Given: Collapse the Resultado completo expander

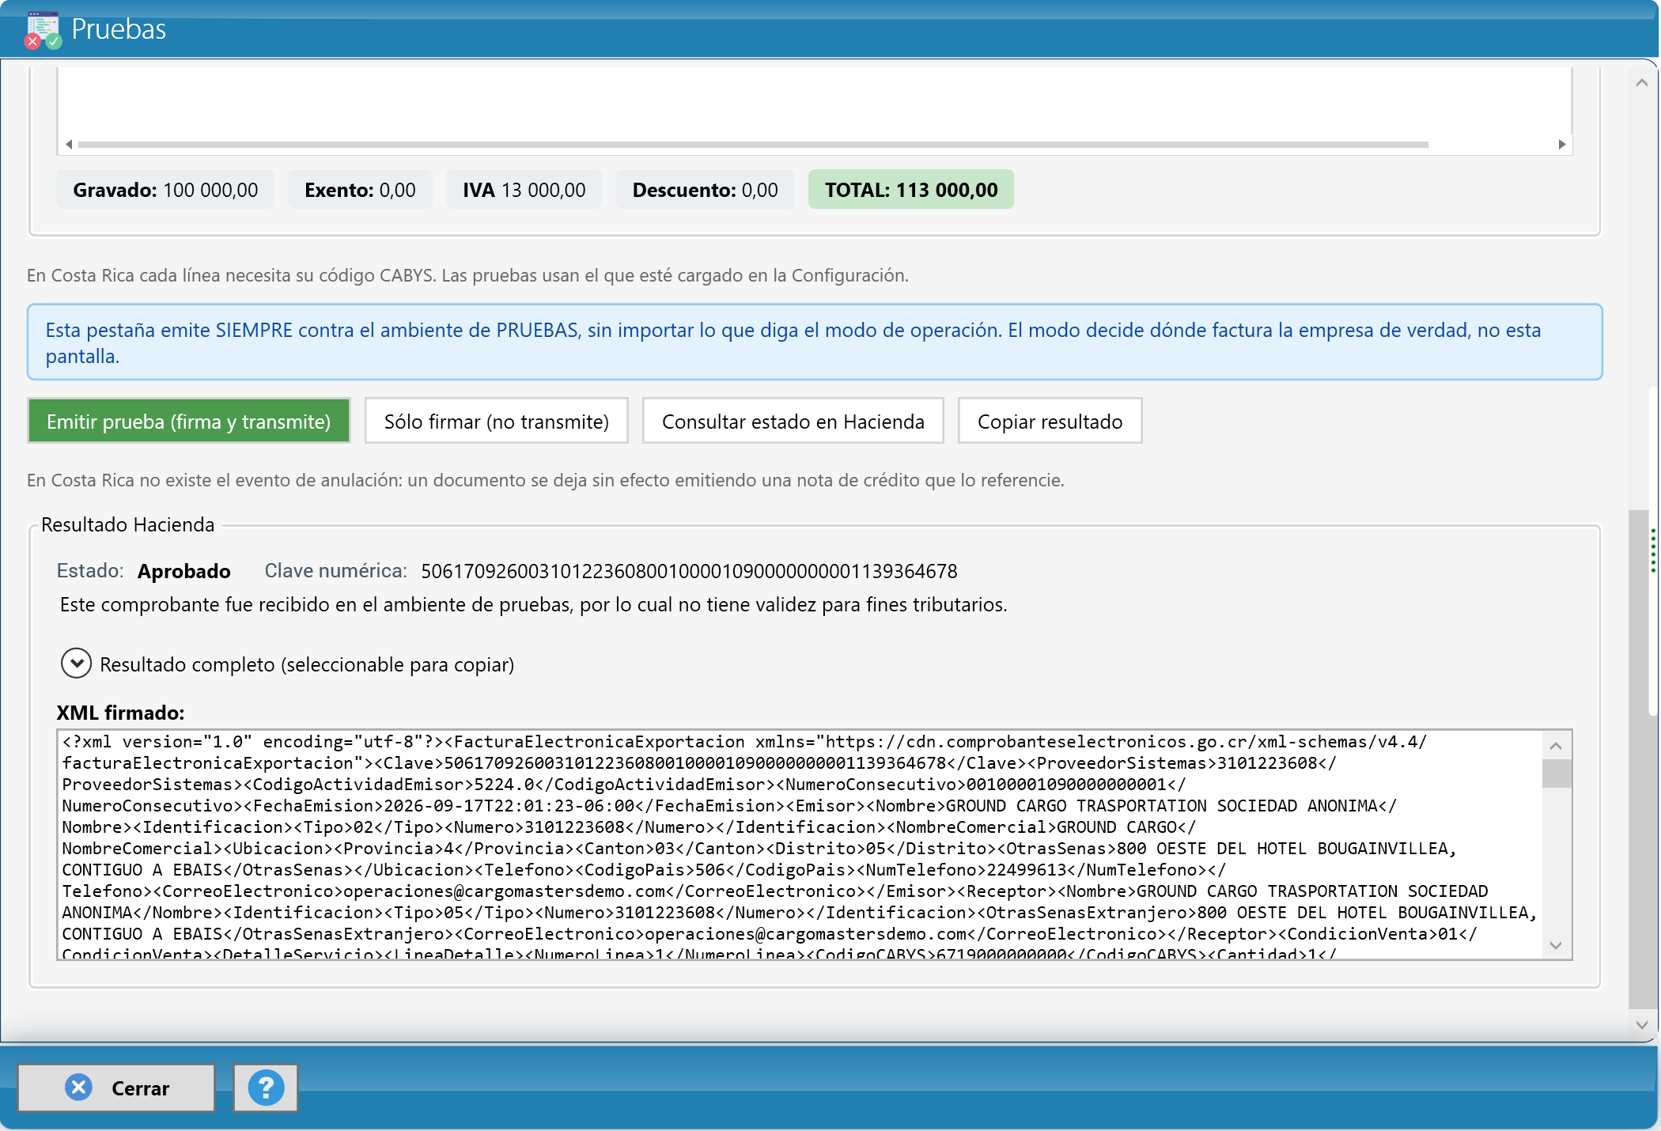Looking at the screenshot, I should tap(76, 664).
